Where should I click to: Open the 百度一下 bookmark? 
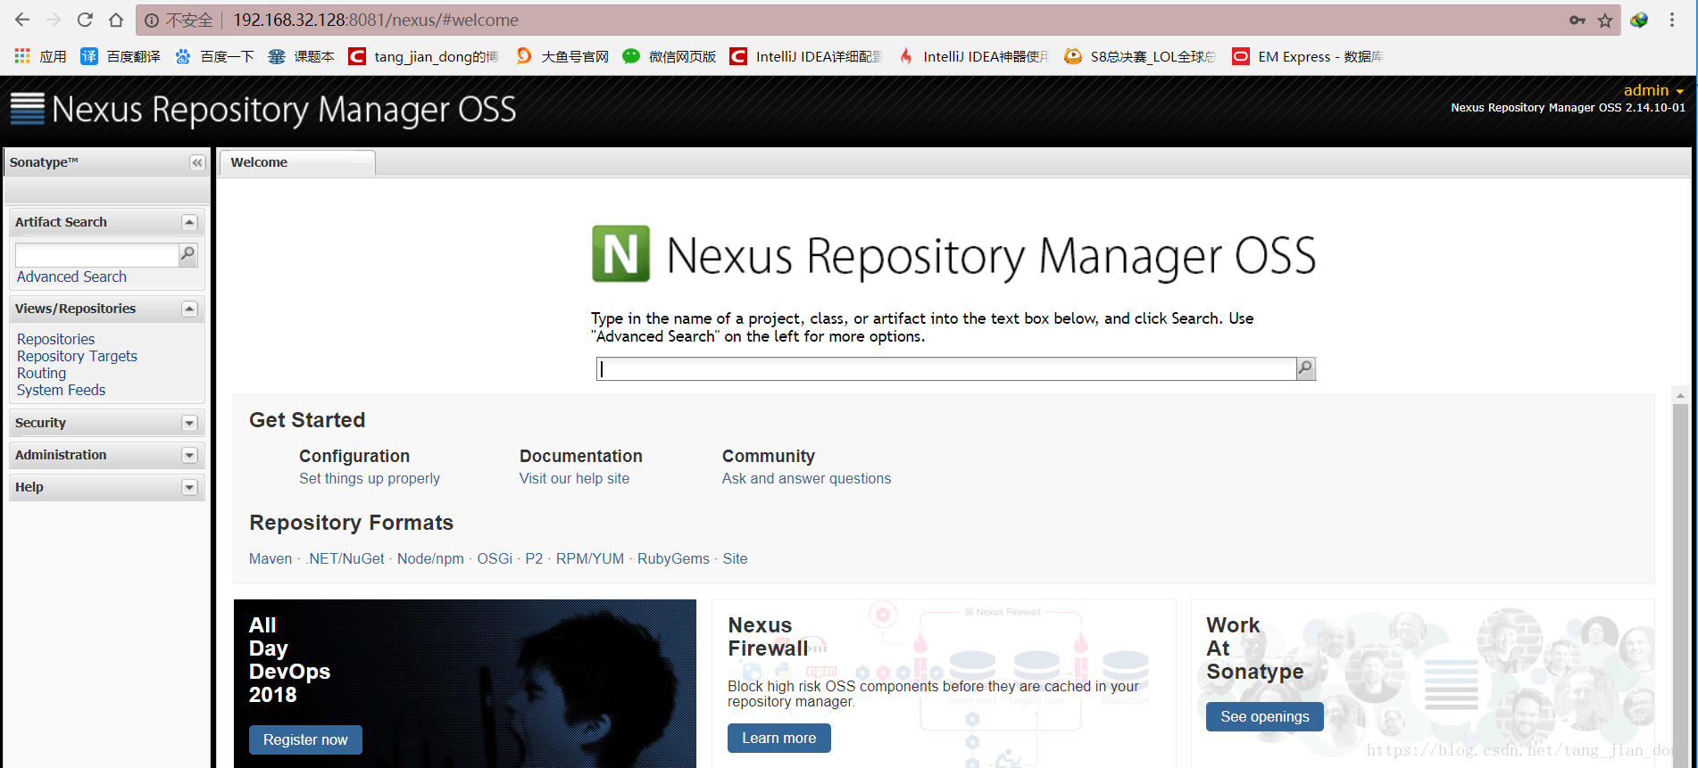(214, 56)
